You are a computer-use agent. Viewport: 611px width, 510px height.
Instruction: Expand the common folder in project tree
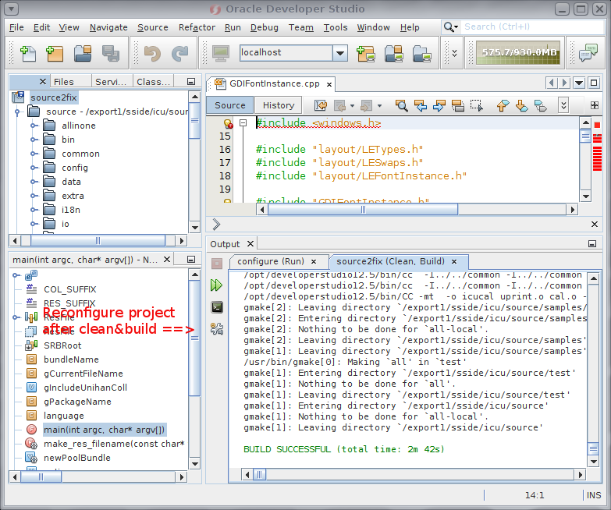tap(34, 154)
